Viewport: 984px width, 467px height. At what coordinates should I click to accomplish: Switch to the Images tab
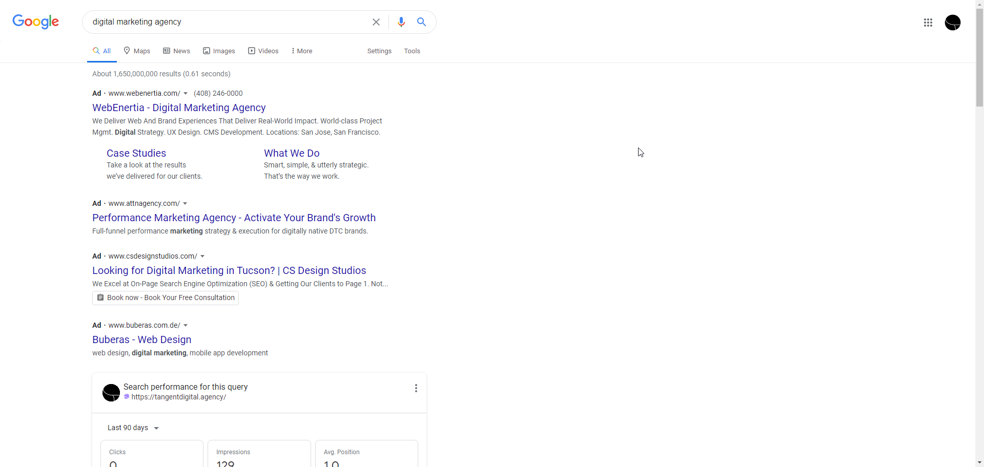click(x=219, y=51)
